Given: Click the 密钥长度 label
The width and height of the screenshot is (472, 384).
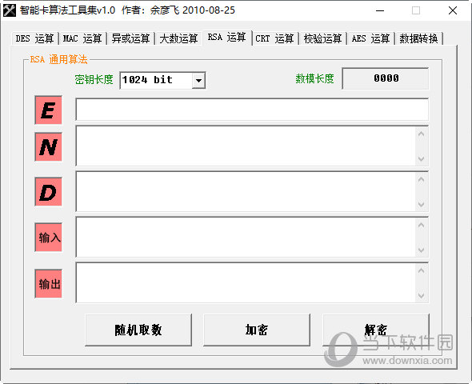Looking at the screenshot, I should 94,79.
